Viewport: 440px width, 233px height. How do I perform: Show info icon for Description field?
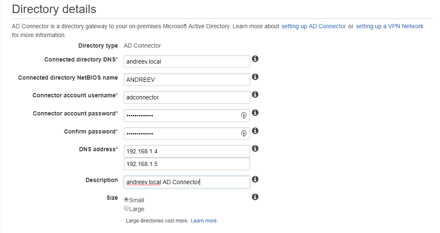255,179
